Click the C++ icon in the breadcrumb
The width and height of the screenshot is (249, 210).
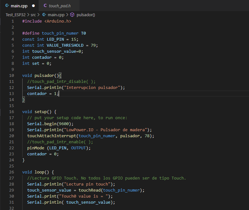(x=44, y=15)
